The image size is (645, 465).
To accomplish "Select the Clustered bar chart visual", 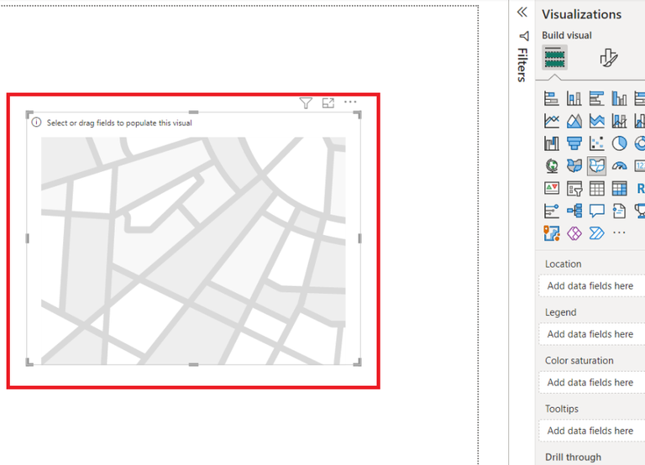I will pos(597,99).
